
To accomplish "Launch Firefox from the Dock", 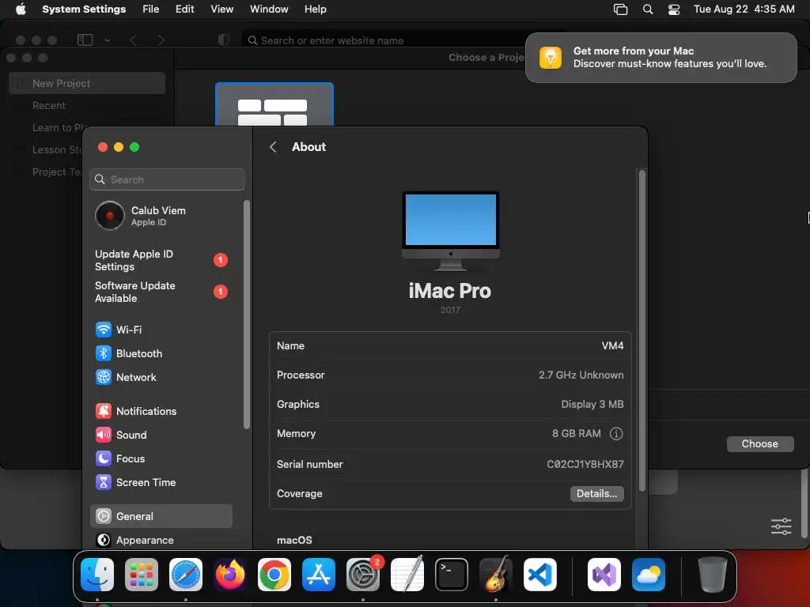I will (x=230, y=574).
